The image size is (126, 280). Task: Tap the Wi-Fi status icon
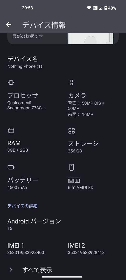coord(89,8)
